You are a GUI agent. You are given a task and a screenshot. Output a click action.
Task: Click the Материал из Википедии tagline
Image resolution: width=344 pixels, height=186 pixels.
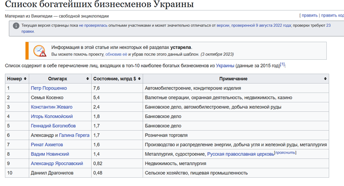tap(57, 16)
